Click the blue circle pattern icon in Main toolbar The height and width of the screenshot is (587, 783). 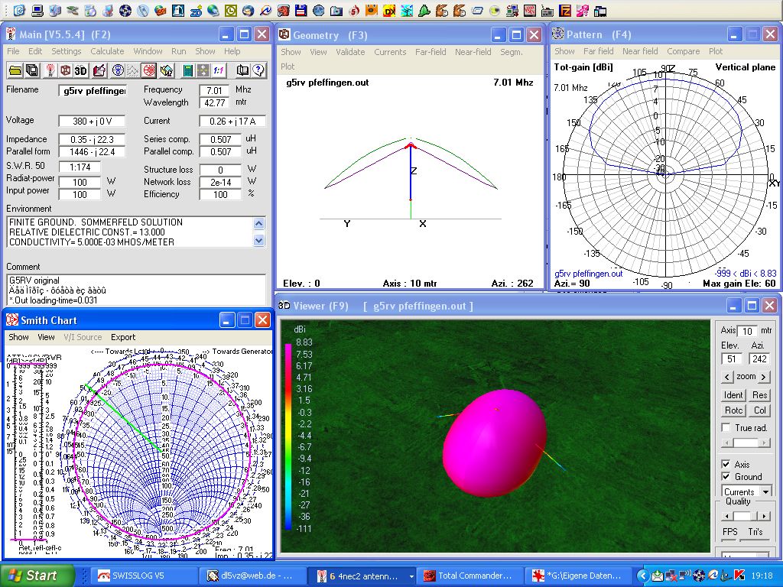tap(118, 70)
